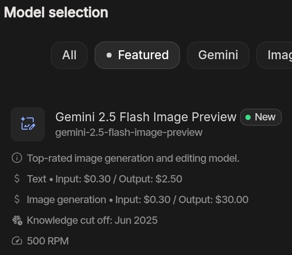Click the Knowledge cut off: Jun 2025 text
The height and width of the screenshot is (255, 292).
(92, 220)
